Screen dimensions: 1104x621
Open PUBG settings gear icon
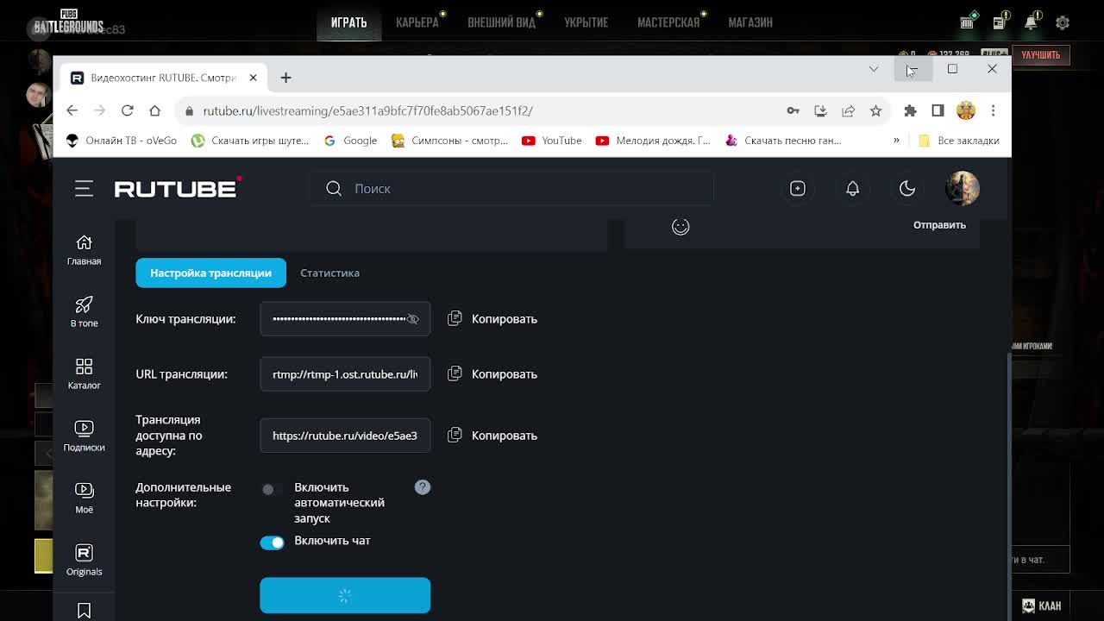[x=1063, y=22]
